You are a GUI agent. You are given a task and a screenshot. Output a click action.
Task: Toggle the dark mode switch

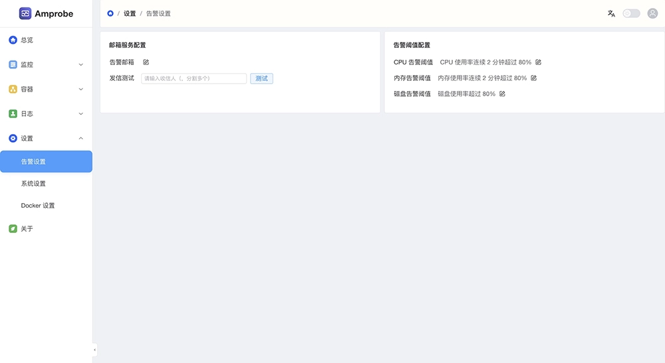631,13
